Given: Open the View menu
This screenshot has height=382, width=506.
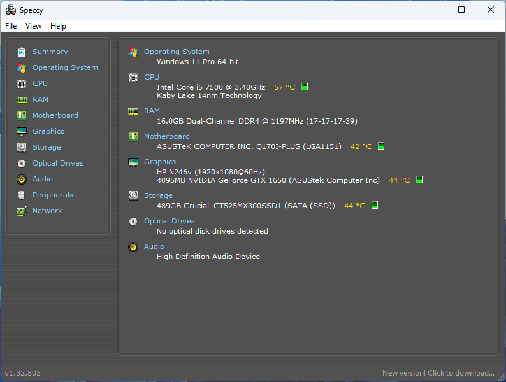Looking at the screenshot, I should click(33, 26).
